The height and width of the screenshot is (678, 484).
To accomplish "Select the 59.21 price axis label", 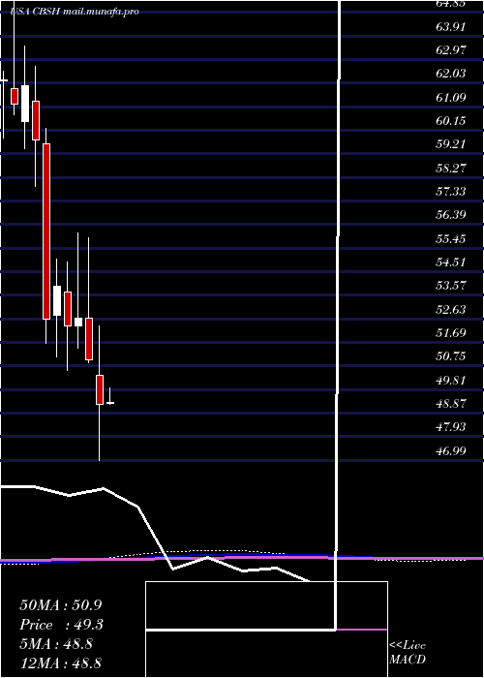I will [x=452, y=144].
